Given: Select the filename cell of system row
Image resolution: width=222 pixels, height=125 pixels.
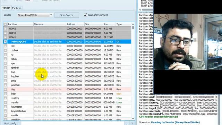Looking at the screenshot, I should (x=50, y=98).
